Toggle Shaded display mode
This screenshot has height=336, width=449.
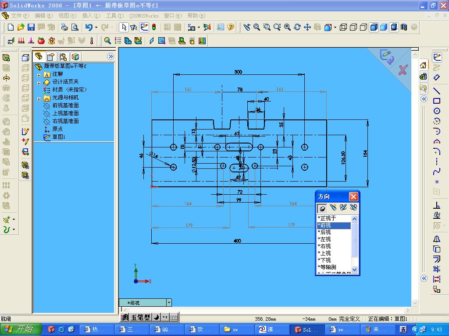[x=384, y=27]
